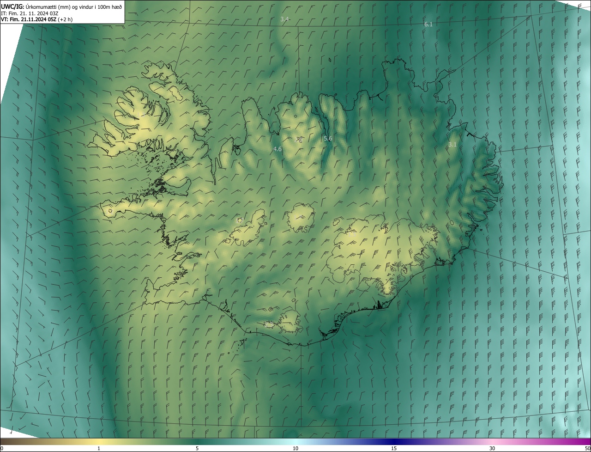Click the '1' tick on the color scale
The image size is (591, 452).
coord(99,448)
